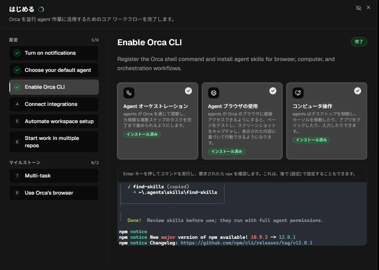Click the Agent オーケストレーション orchestration icon
The image size is (379, 270).
tap(129, 93)
